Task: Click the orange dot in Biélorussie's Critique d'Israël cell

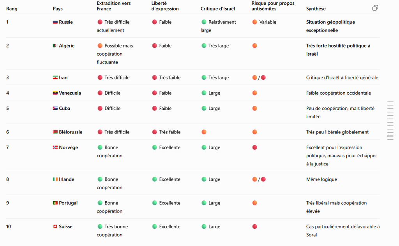Action: pos(204,132)
